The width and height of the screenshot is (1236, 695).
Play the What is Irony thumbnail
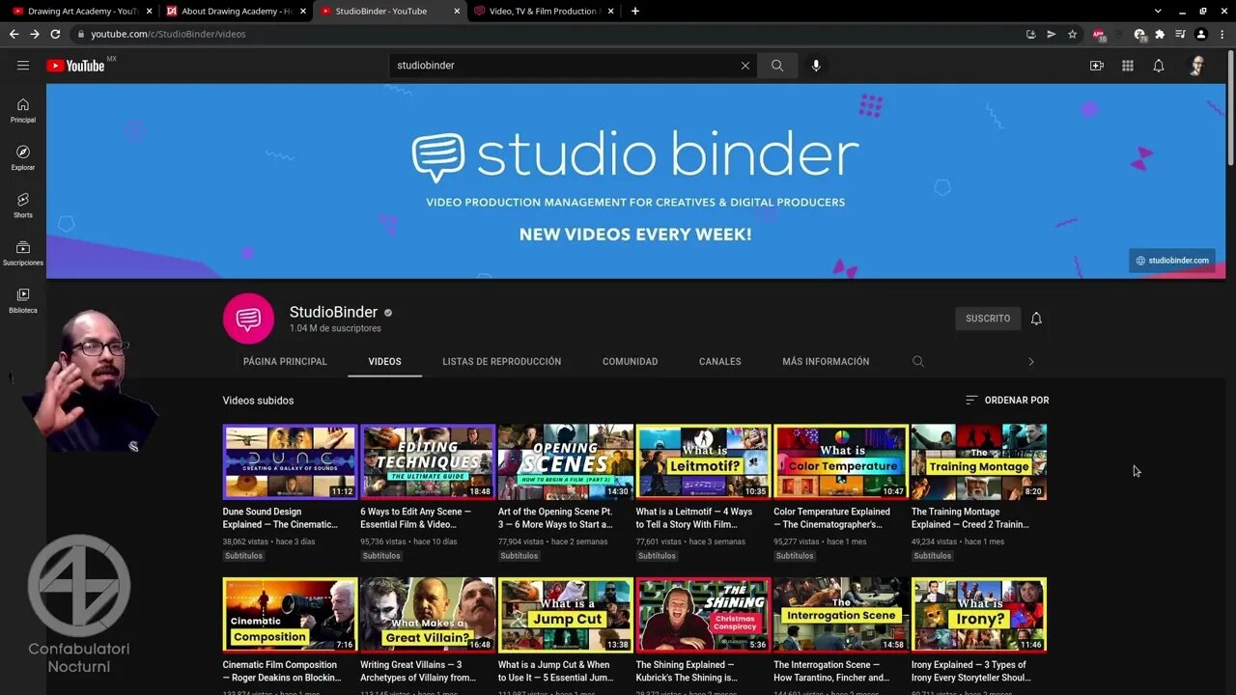click(x=979, y=615)
